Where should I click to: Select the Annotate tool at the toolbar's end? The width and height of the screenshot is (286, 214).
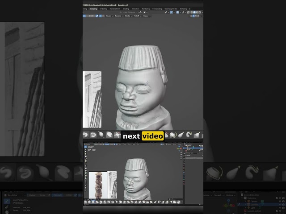coord(85,190)
